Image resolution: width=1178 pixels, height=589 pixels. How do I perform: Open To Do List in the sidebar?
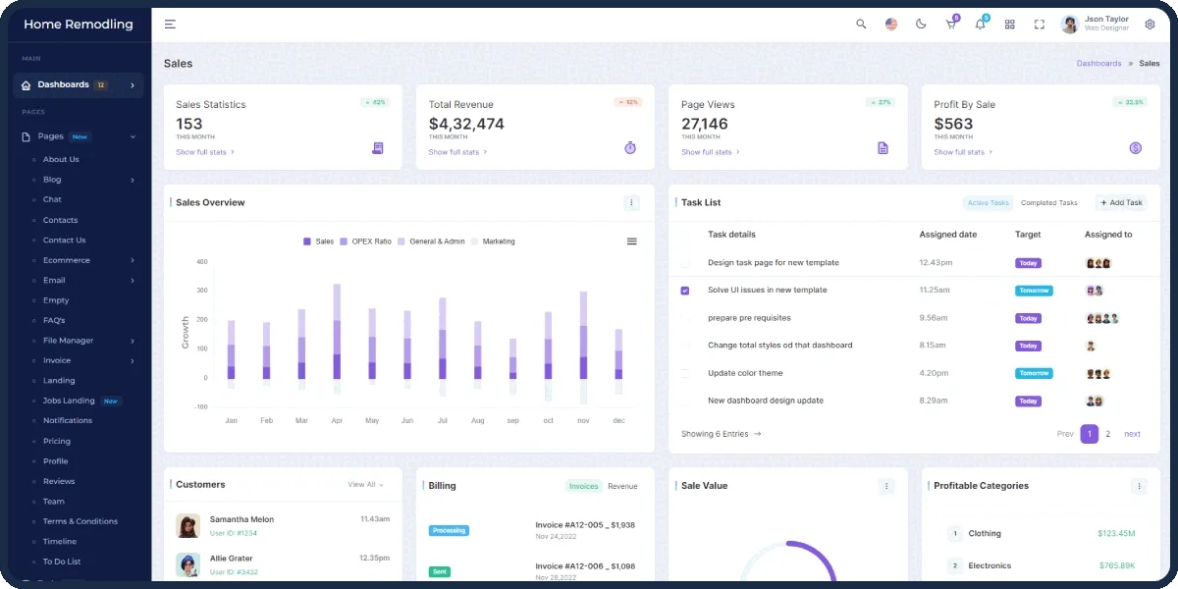pyautogui.click(x=62, y=562)
